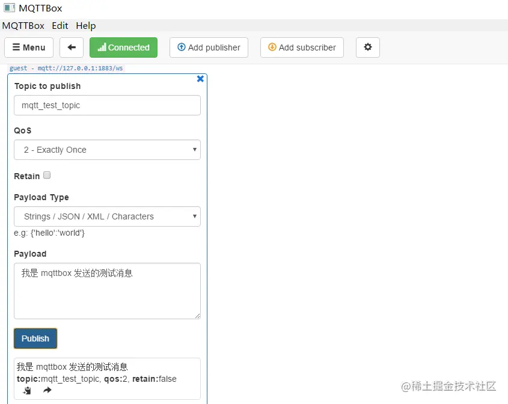This screenshot has height=404, width=508.
Task: Copy the published message payload icon
Action: [27, 390]
